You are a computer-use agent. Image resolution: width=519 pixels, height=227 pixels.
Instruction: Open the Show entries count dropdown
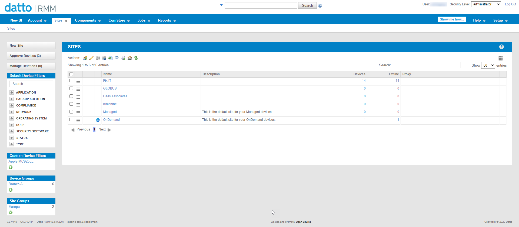[x=488, y=65]
